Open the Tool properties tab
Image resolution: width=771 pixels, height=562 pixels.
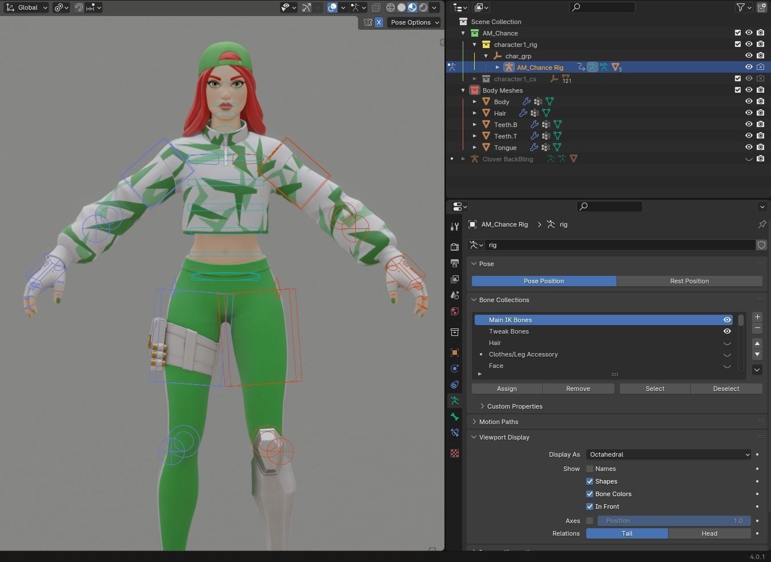coord(455,227)
